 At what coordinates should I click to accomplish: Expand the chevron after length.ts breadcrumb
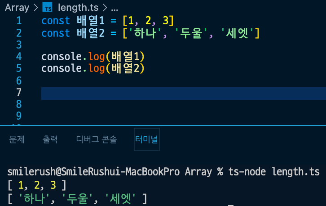(105, 8)
